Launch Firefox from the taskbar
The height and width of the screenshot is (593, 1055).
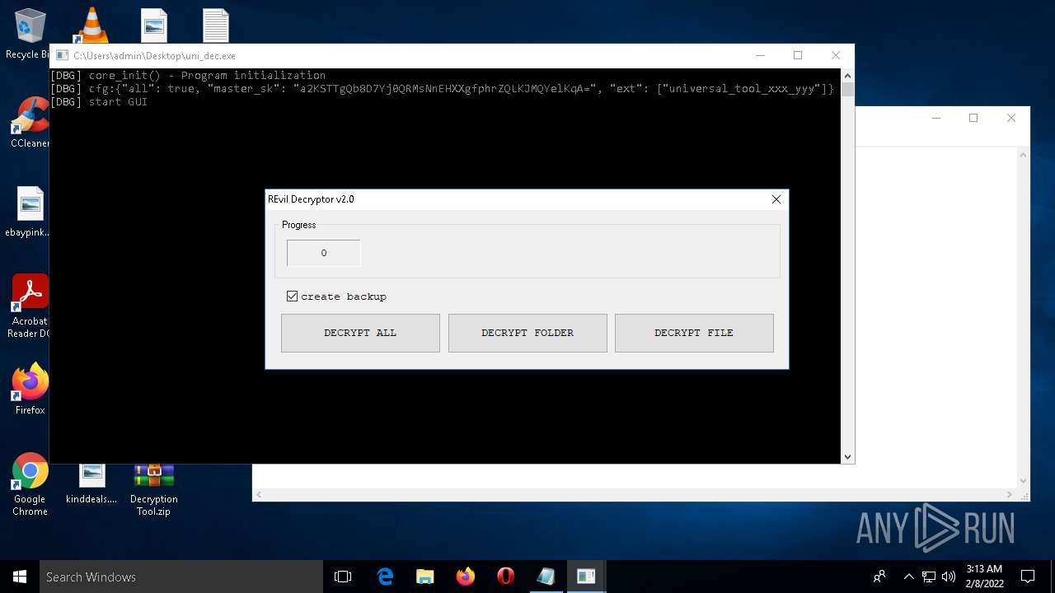466,577
